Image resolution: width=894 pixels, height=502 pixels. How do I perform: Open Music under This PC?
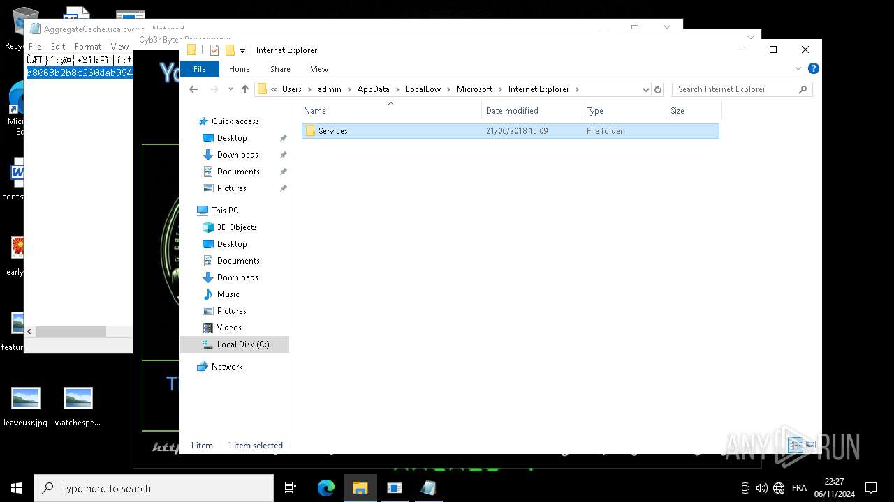228,294
